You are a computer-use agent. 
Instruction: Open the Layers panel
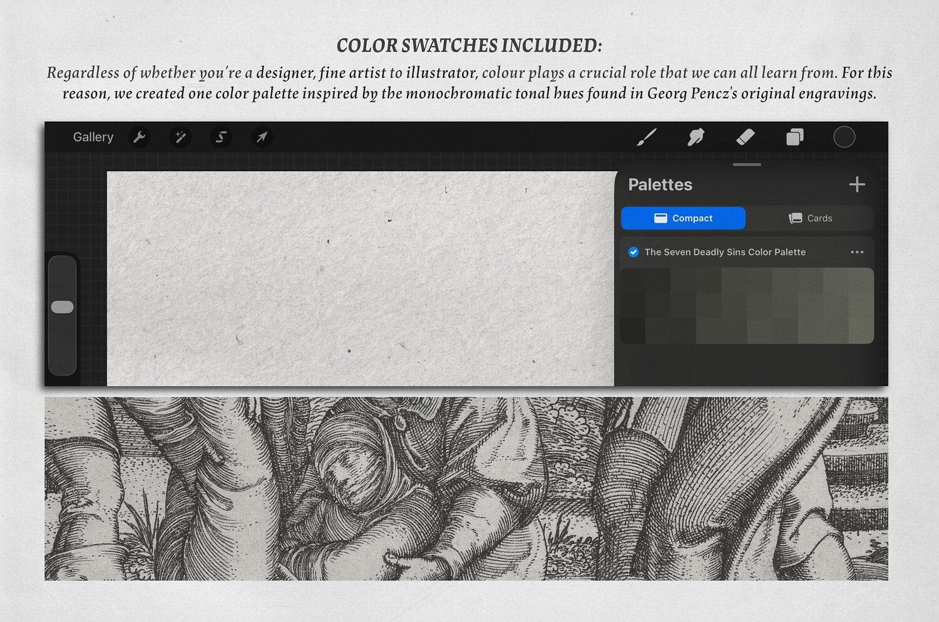(x=794, y=137)
